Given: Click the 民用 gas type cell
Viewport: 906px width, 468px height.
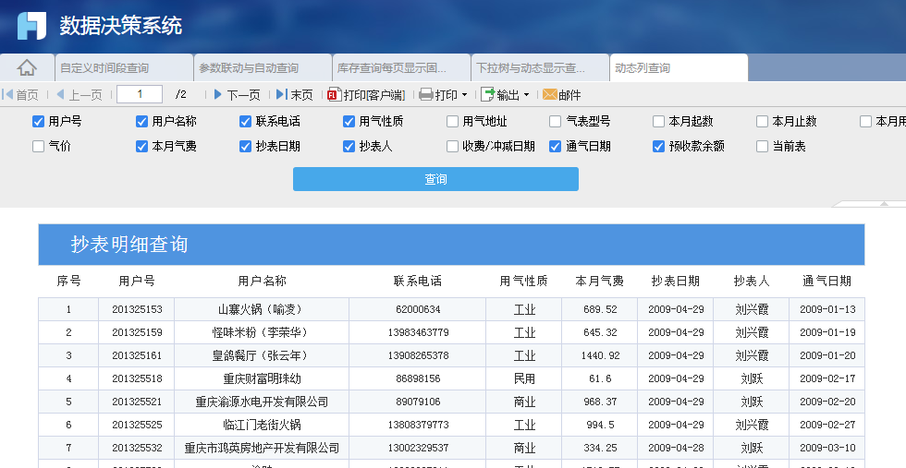Looking at the screenshot, I should point(524,378).
